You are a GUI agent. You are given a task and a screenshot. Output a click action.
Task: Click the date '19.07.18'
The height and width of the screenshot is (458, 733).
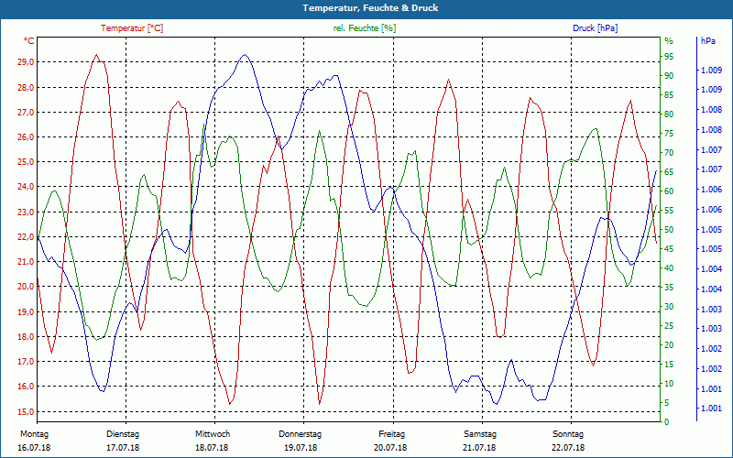301,448
